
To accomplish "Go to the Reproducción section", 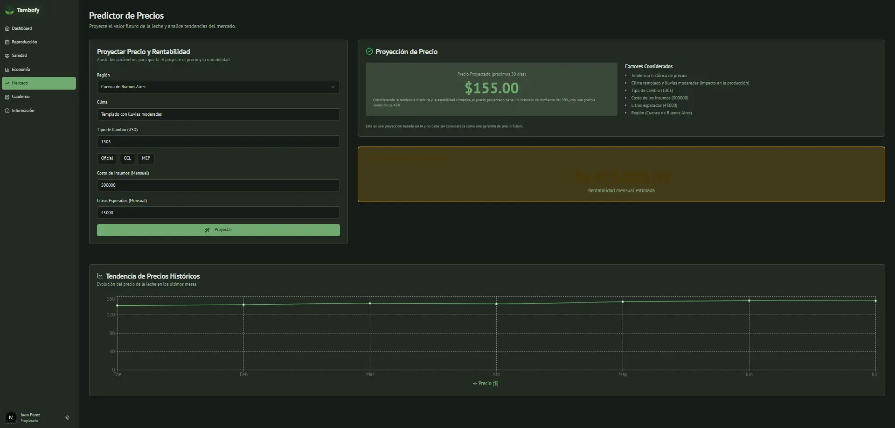I will point(24,42).
